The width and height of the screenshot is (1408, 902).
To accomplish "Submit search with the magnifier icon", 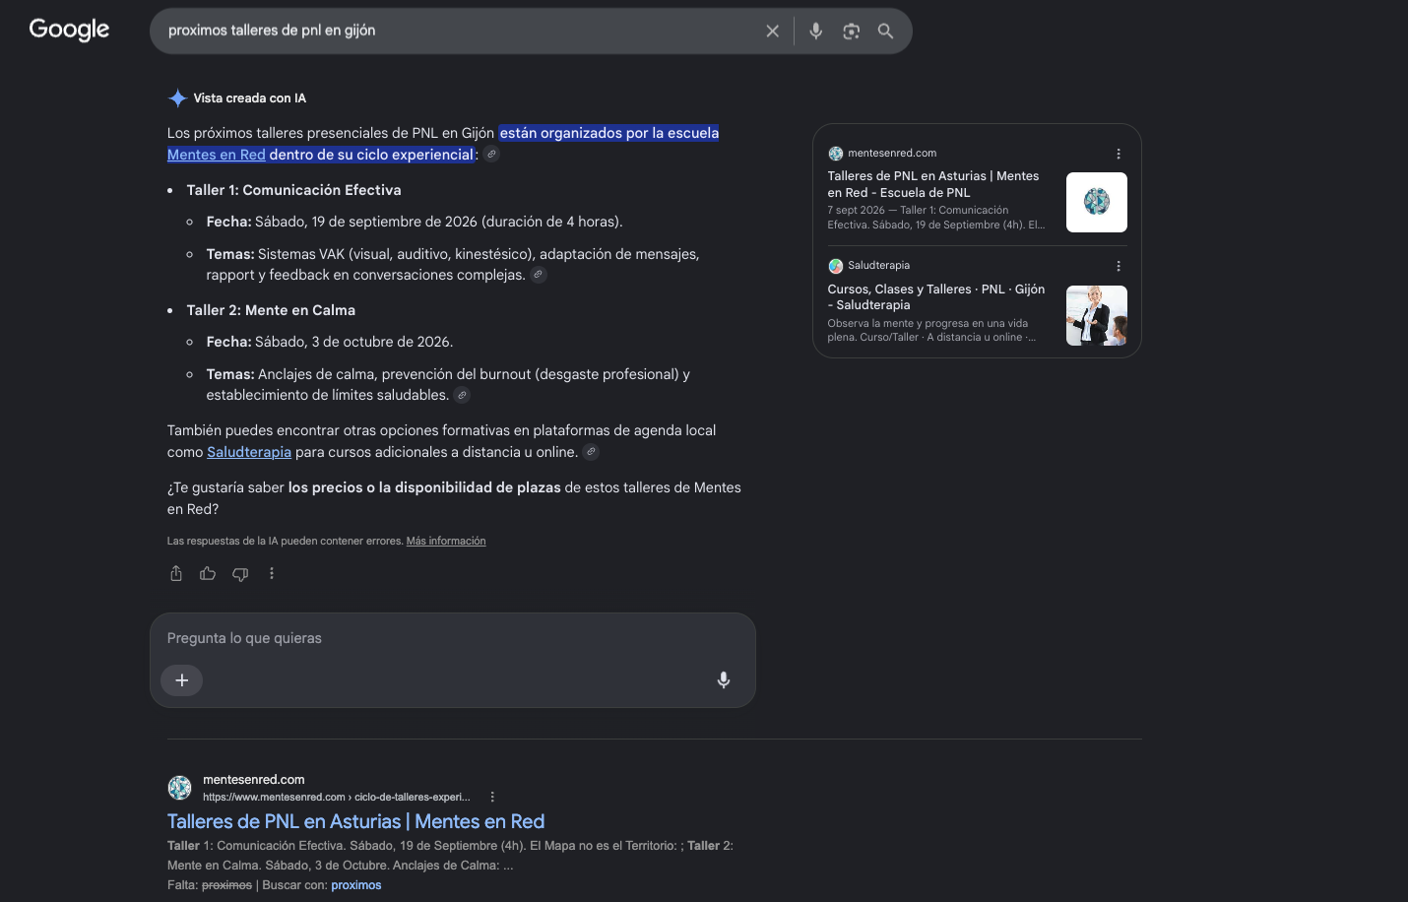I will 886,32.
